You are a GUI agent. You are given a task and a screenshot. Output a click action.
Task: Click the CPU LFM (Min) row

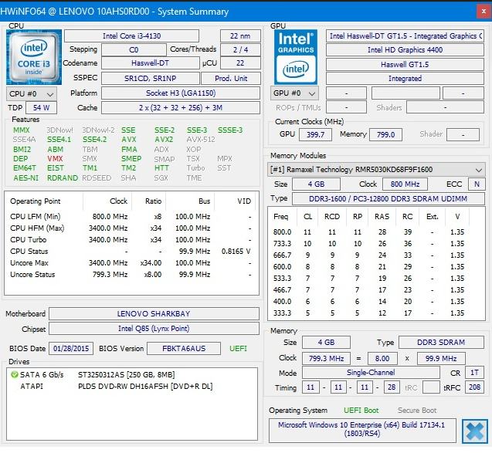pos(131,217)
